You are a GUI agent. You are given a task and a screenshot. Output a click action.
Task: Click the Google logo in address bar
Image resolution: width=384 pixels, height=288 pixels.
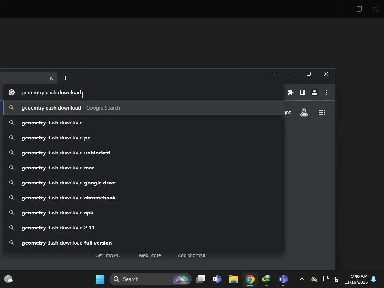12,92
